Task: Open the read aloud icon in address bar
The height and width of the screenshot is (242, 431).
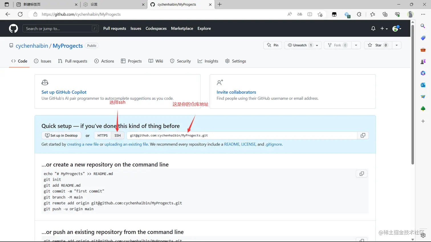Action: (290, 14)
